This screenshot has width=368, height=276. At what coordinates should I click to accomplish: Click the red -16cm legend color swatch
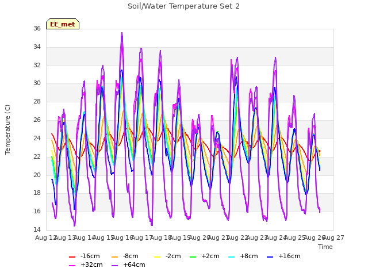72,257
